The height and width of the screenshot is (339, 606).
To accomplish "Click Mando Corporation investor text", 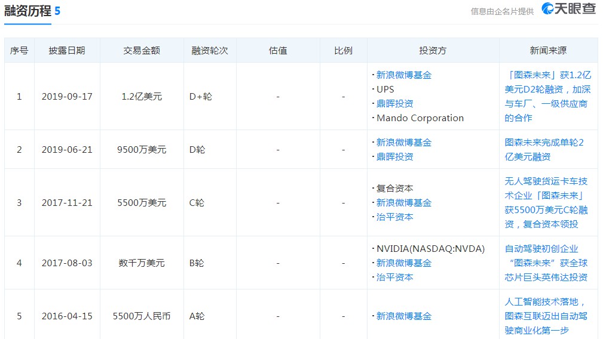I will click(x=420, y=118).
